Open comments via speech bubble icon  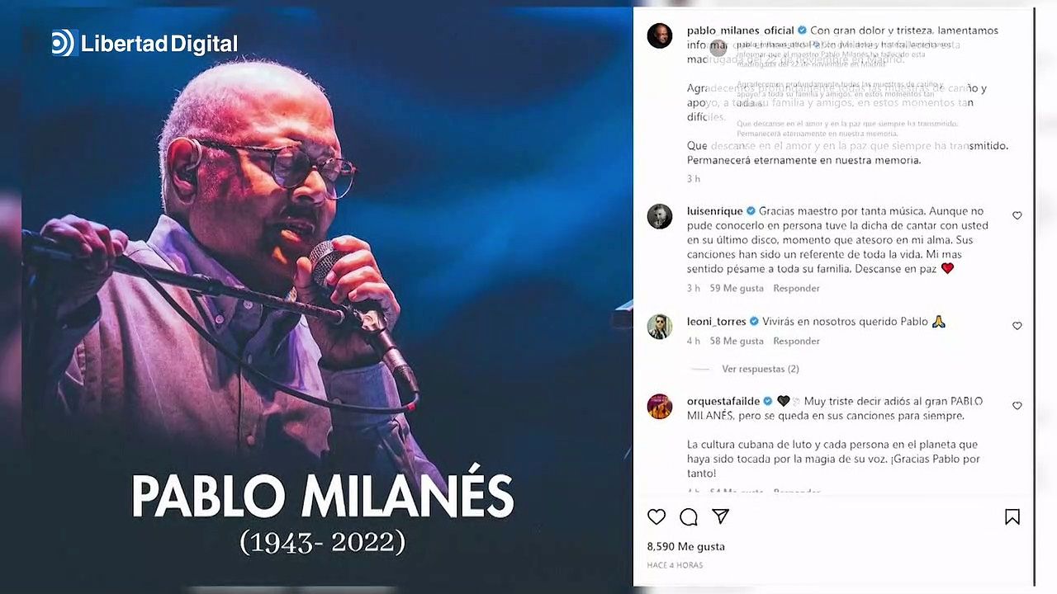(x=689, y=517)
